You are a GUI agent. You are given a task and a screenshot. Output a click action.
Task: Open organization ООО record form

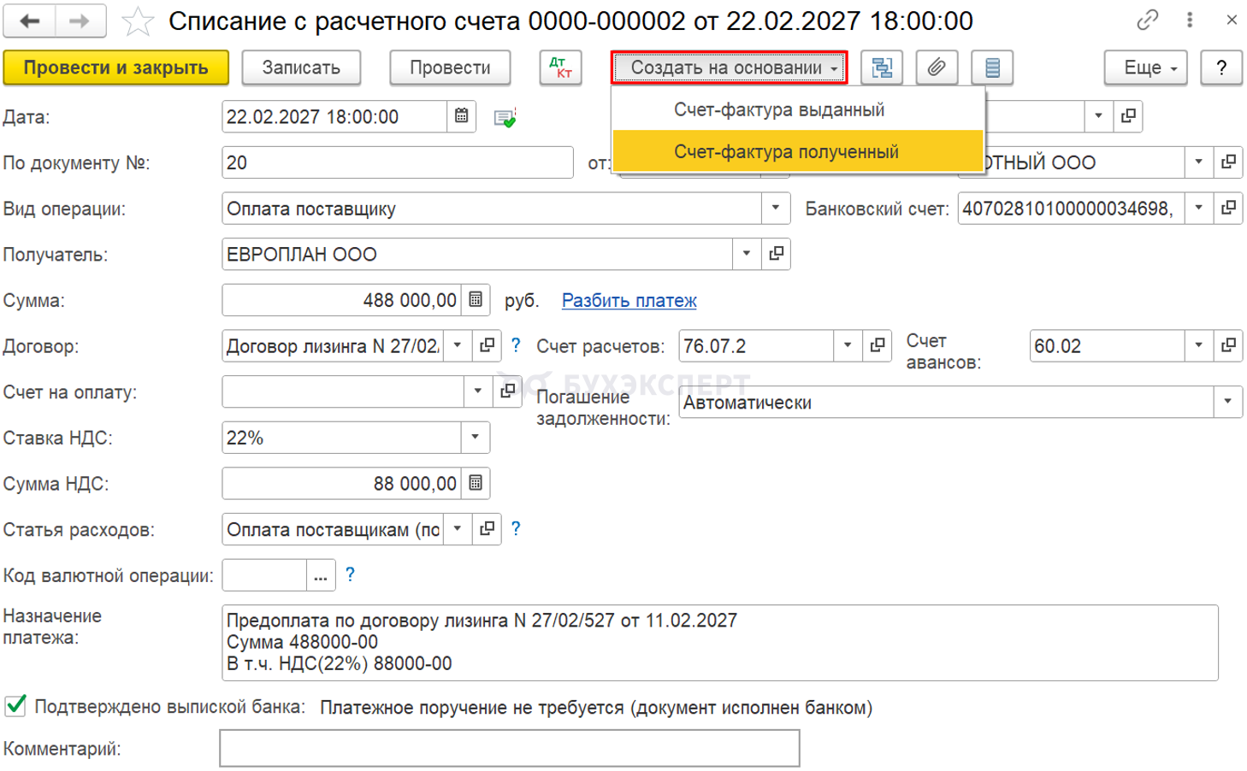1228,162
